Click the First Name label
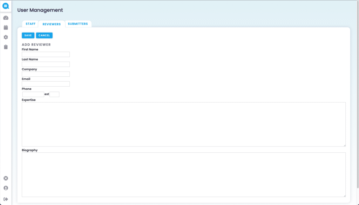 30,49
